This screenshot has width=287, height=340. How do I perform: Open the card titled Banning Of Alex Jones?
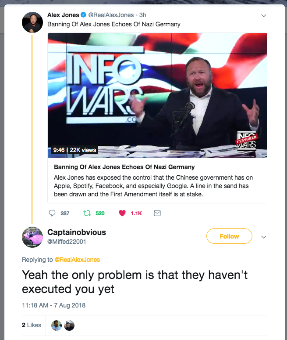[157, 181]
